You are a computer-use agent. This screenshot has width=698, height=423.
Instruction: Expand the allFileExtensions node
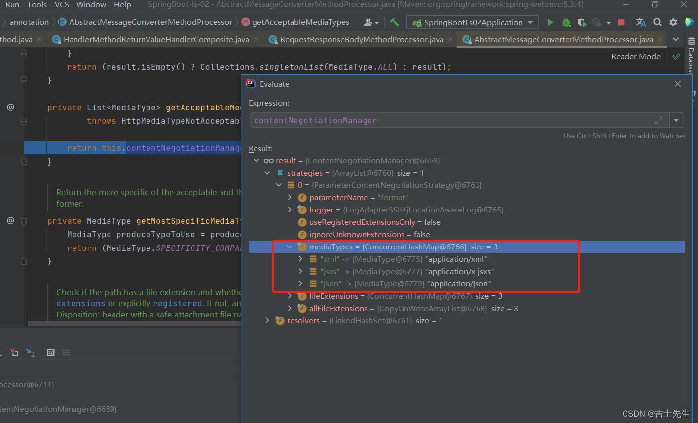pos(290,309)
